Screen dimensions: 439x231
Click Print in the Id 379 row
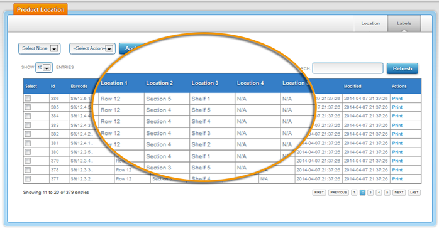click(x=397, y=161)
